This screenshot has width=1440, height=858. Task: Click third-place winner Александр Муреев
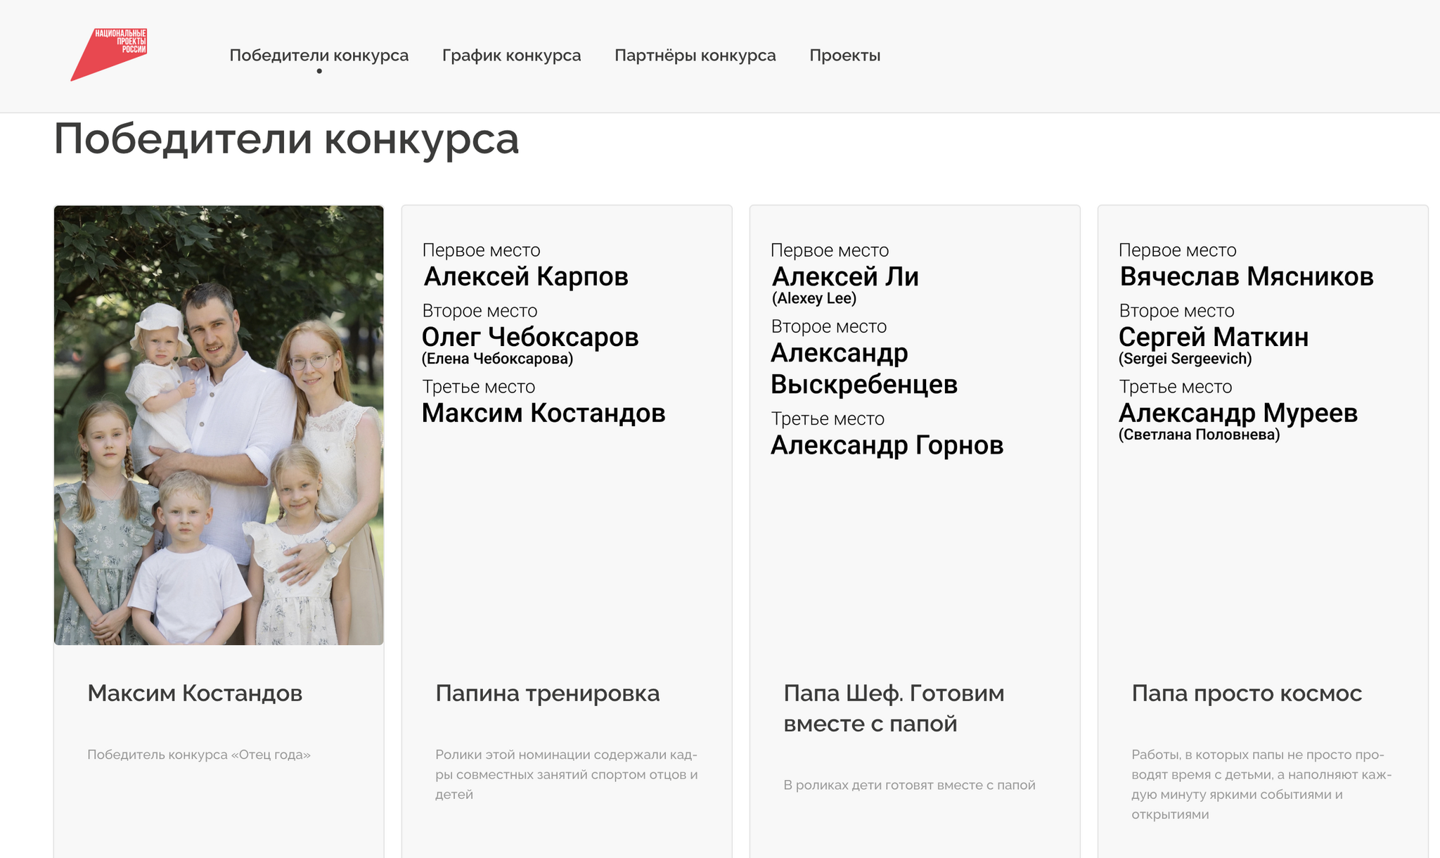(x=1237, y=414)
